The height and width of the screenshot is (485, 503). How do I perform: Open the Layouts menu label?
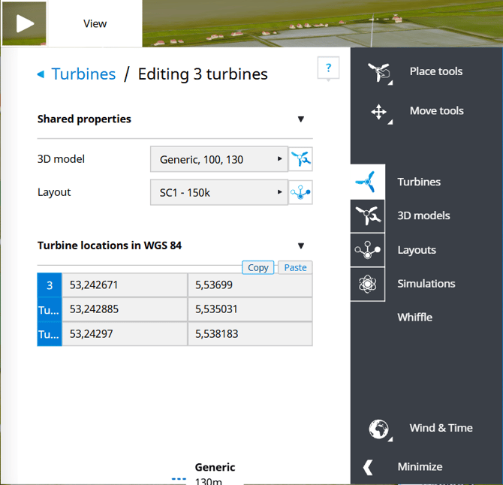click(x=417, y=250)
